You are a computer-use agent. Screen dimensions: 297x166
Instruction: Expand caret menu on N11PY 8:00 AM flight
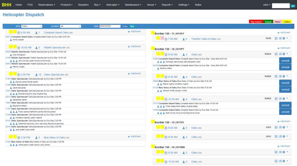(x=287, y=54)
